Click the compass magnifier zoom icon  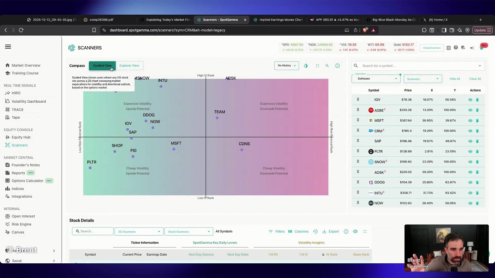click(327, 66)
